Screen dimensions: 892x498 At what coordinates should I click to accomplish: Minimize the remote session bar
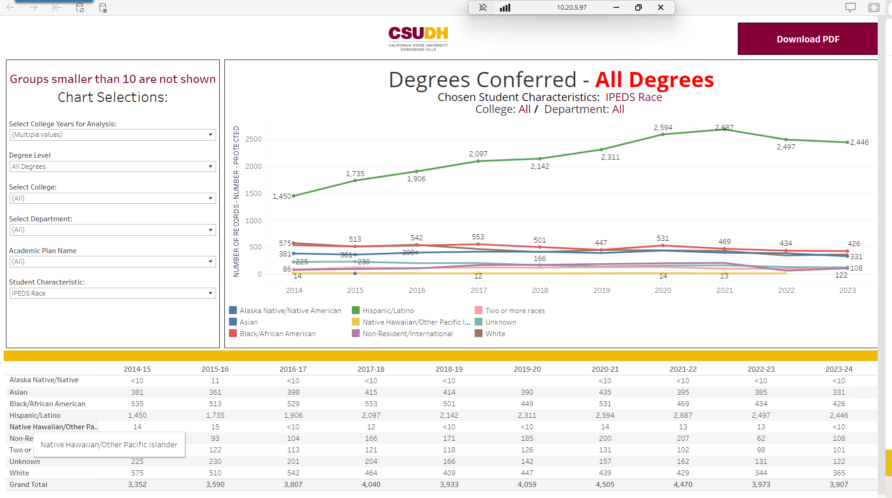click(616, 7)
